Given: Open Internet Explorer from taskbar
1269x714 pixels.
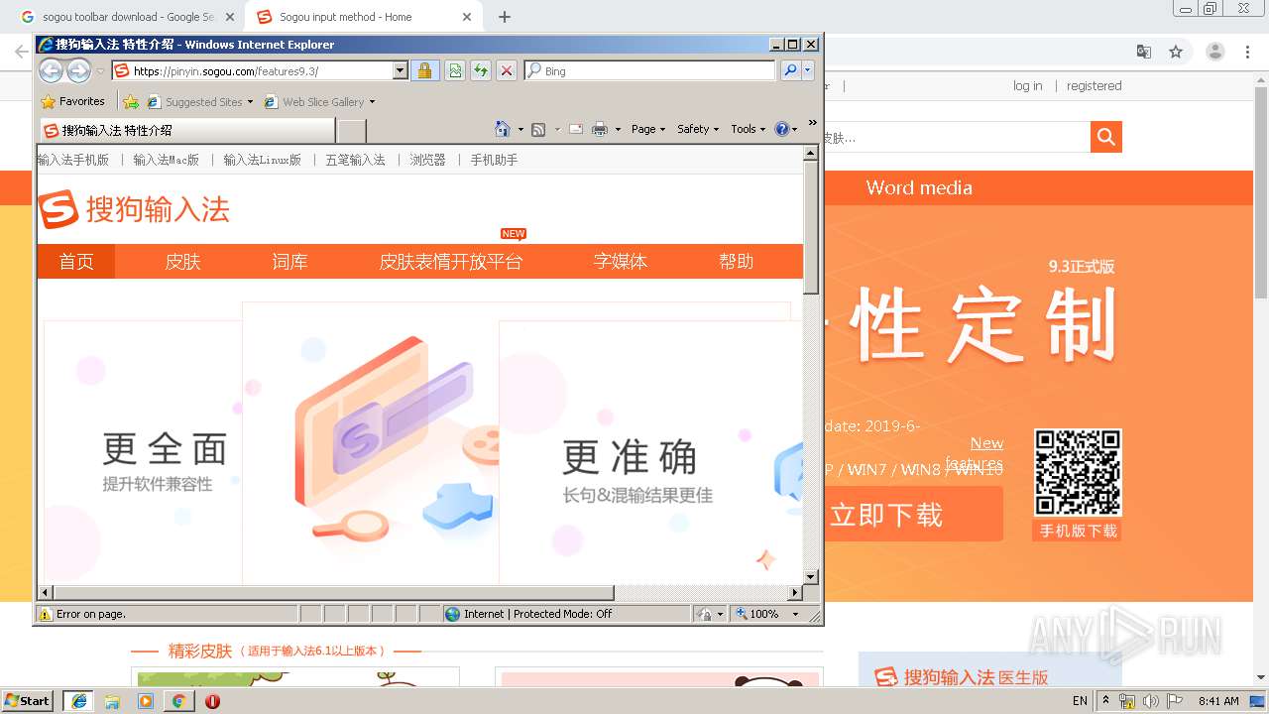Looking at the screenshot, I should point(78,701).
